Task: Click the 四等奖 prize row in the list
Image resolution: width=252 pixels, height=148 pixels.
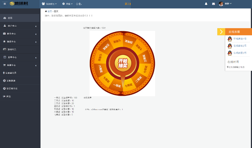Action: [x=64, y=106]
